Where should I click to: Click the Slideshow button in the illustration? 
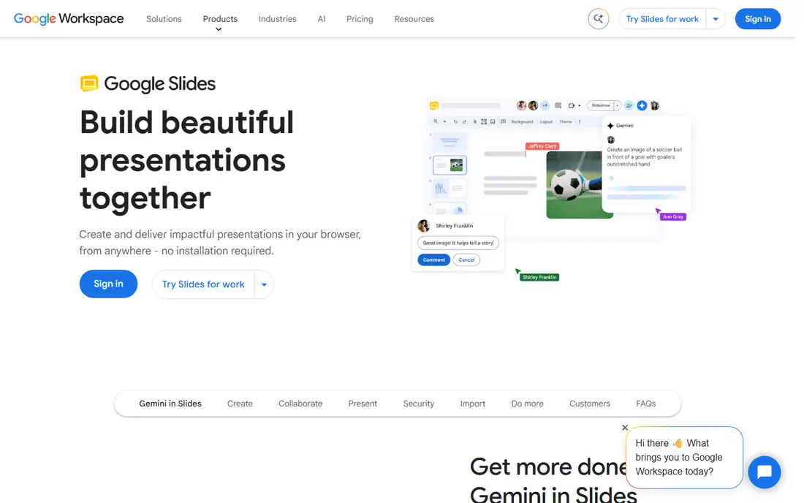(600, 105)
